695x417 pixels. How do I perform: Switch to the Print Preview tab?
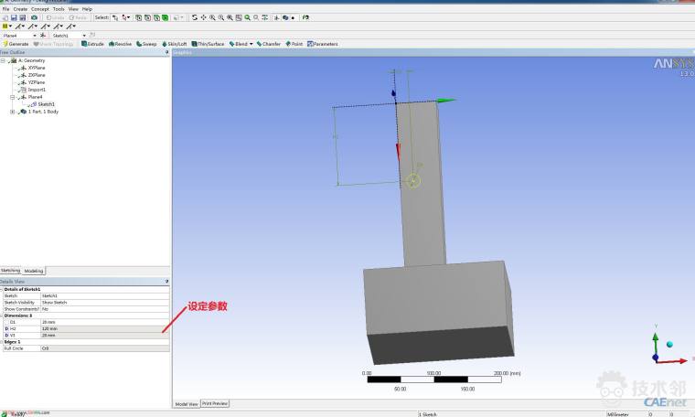(x=215, y=403)
